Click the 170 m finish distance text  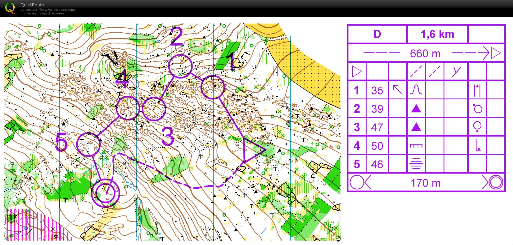click(x=425, y=183)
